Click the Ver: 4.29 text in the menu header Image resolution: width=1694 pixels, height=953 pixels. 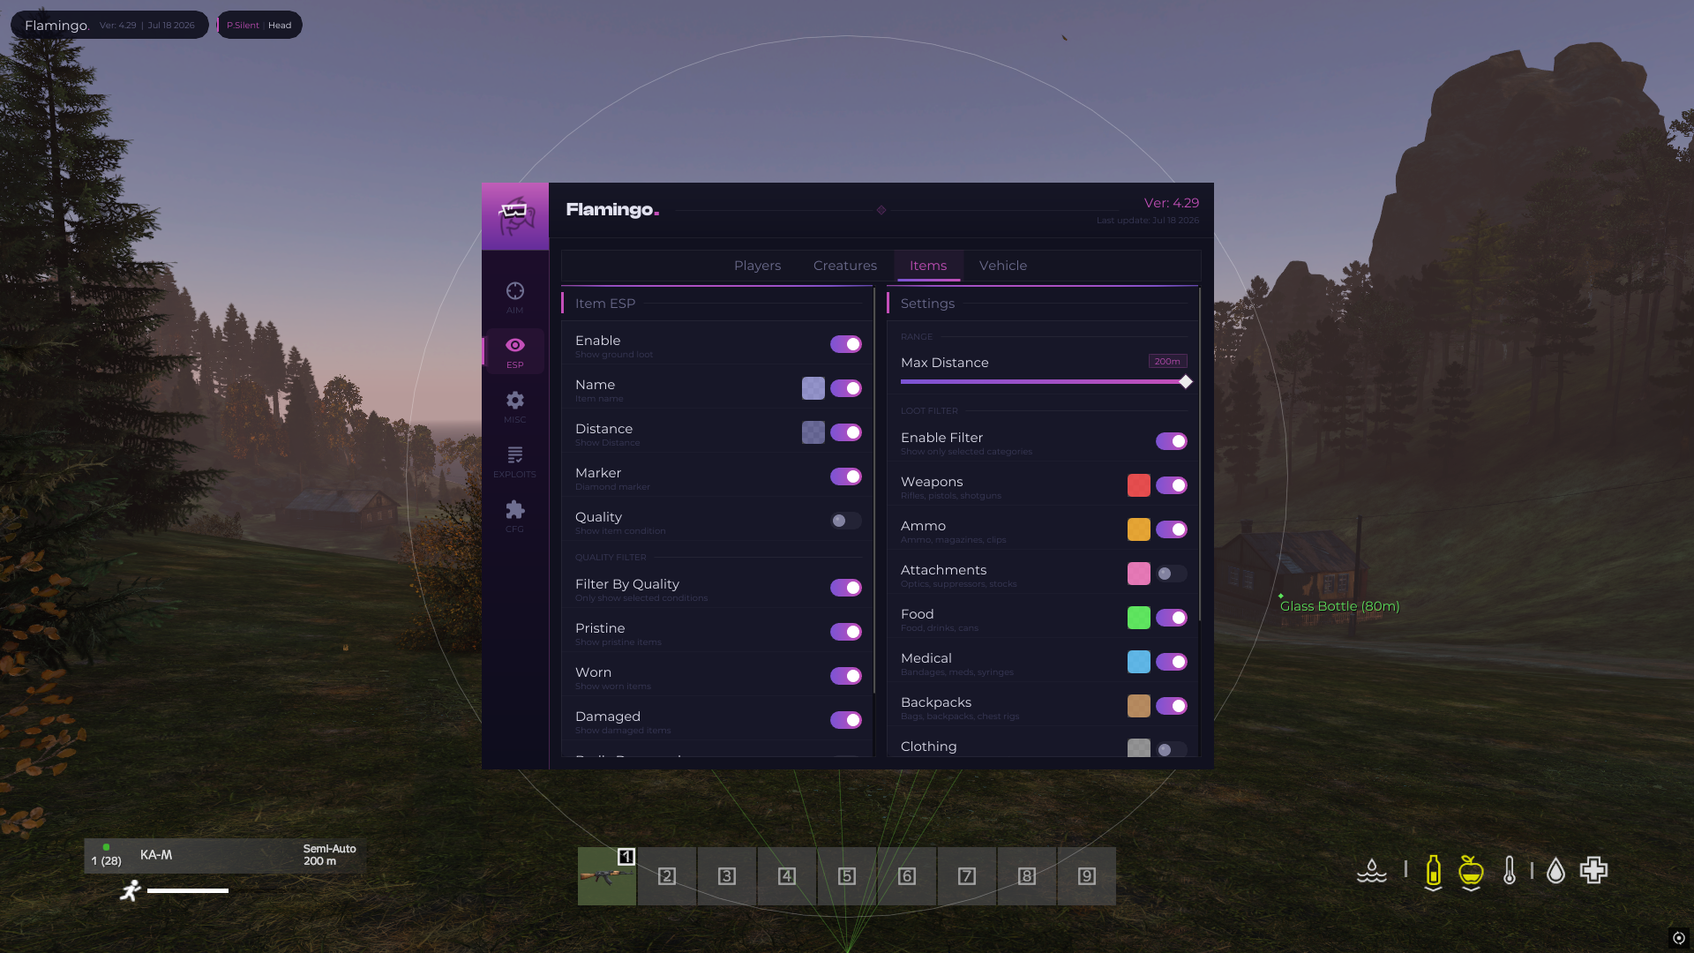click(x=1172, y=203)
